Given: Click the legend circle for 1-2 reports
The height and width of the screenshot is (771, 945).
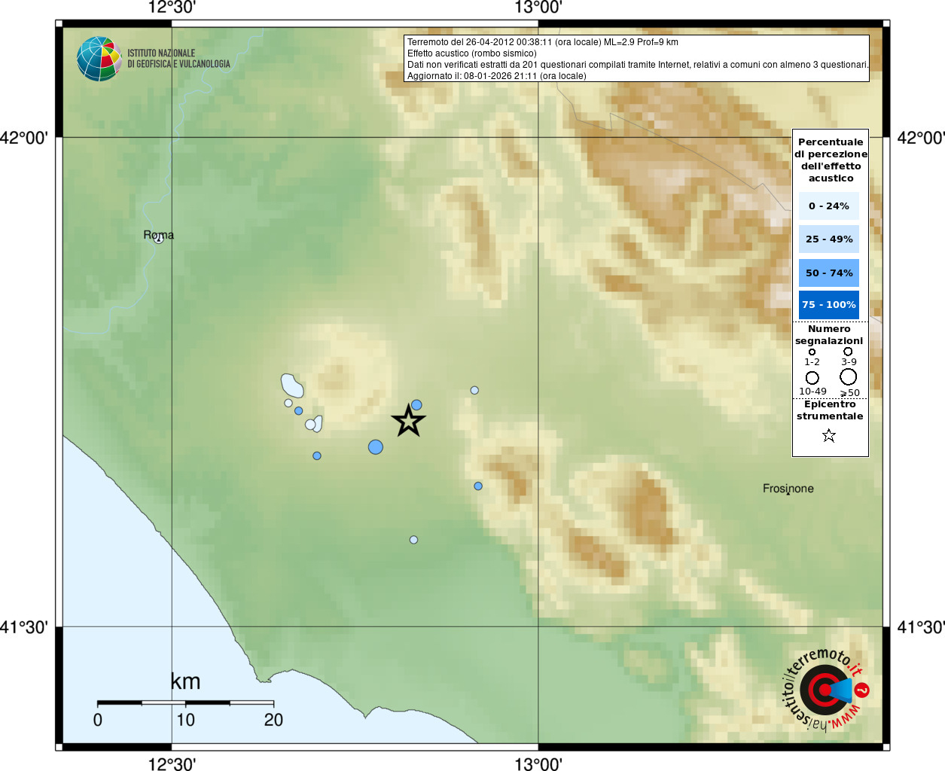Looking at the screenshot, I should [812, 352].
